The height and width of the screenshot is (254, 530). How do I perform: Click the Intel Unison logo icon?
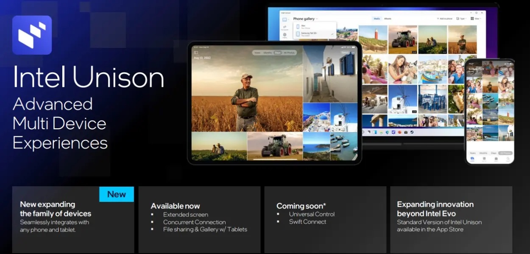coord(32,35)
